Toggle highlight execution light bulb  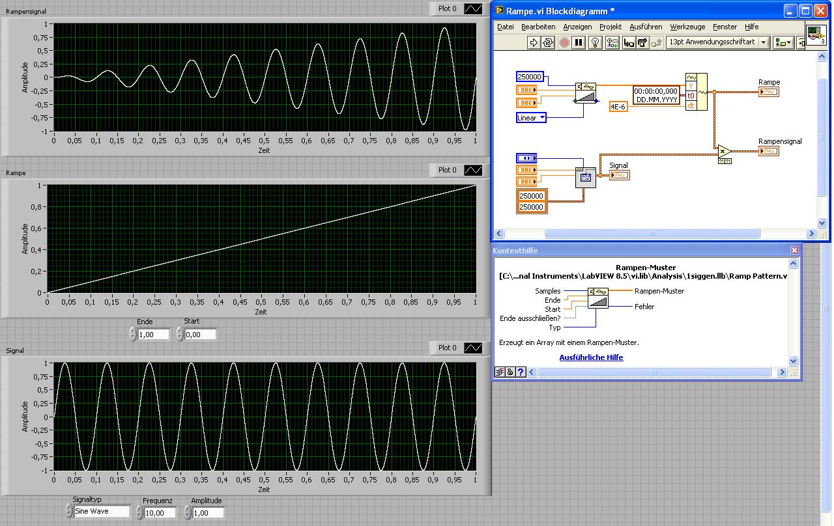pos(594,43)
